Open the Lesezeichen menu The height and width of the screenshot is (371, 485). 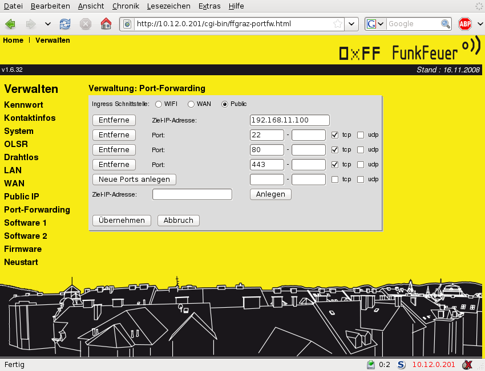[168, 6]
